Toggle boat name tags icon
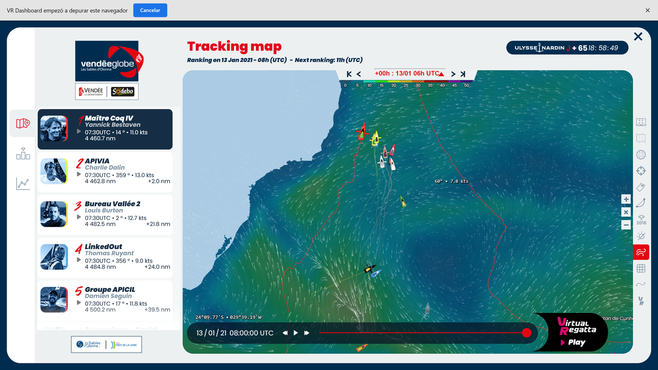This screenshot has height=370, width=658. 641,187
